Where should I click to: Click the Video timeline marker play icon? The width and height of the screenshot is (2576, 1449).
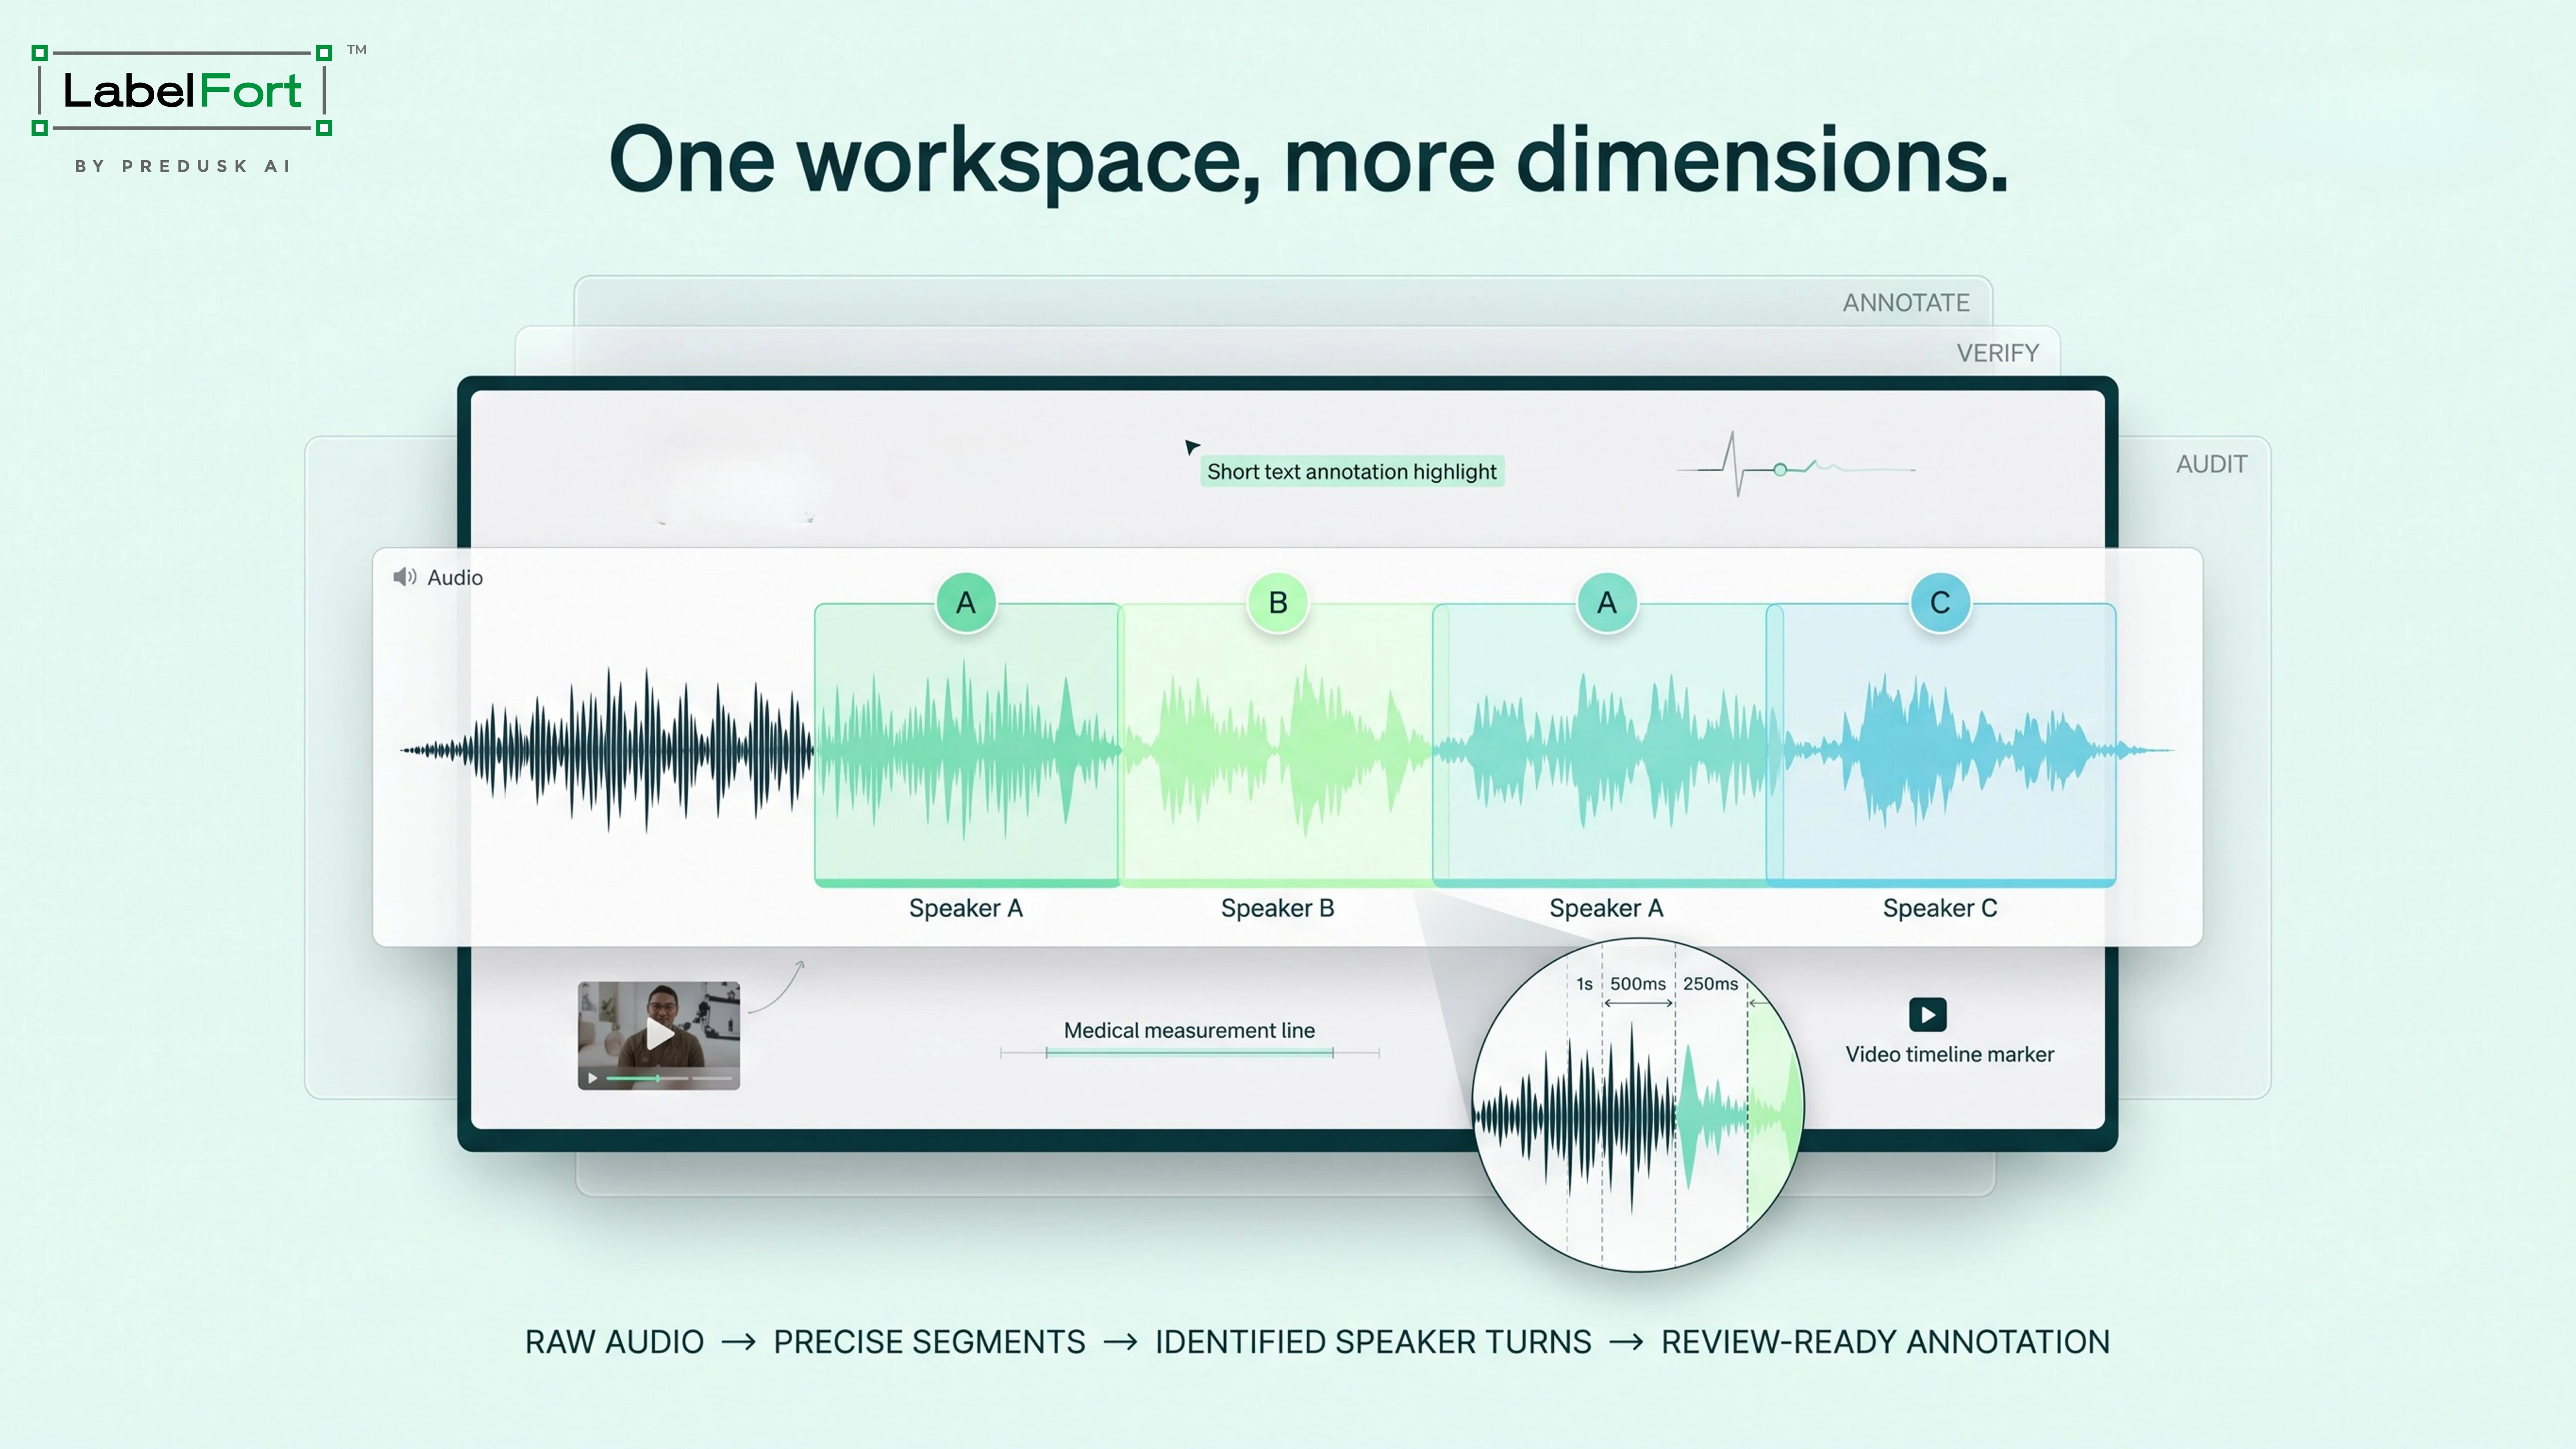click(1928, 1014)
